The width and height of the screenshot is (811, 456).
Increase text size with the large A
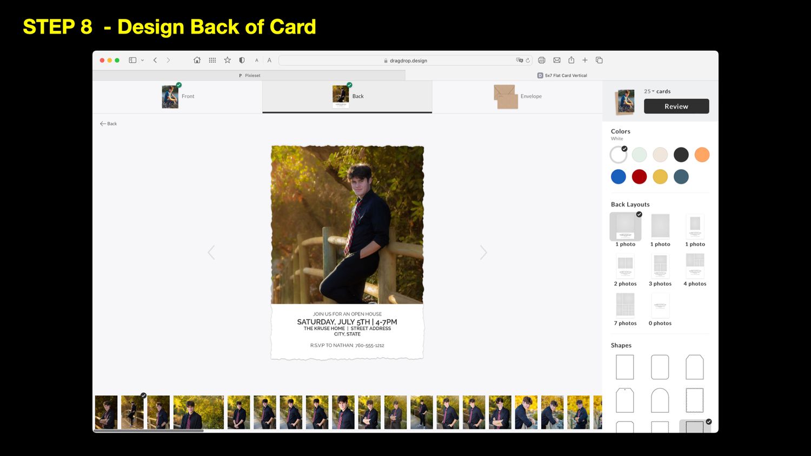click(269, 60)
